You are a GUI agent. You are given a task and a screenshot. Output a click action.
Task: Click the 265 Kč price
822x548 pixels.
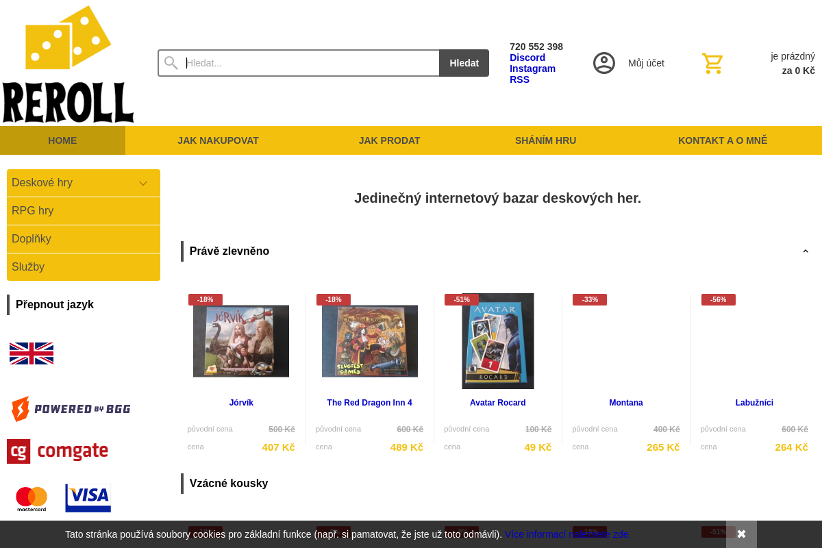[x=663, y=447]
